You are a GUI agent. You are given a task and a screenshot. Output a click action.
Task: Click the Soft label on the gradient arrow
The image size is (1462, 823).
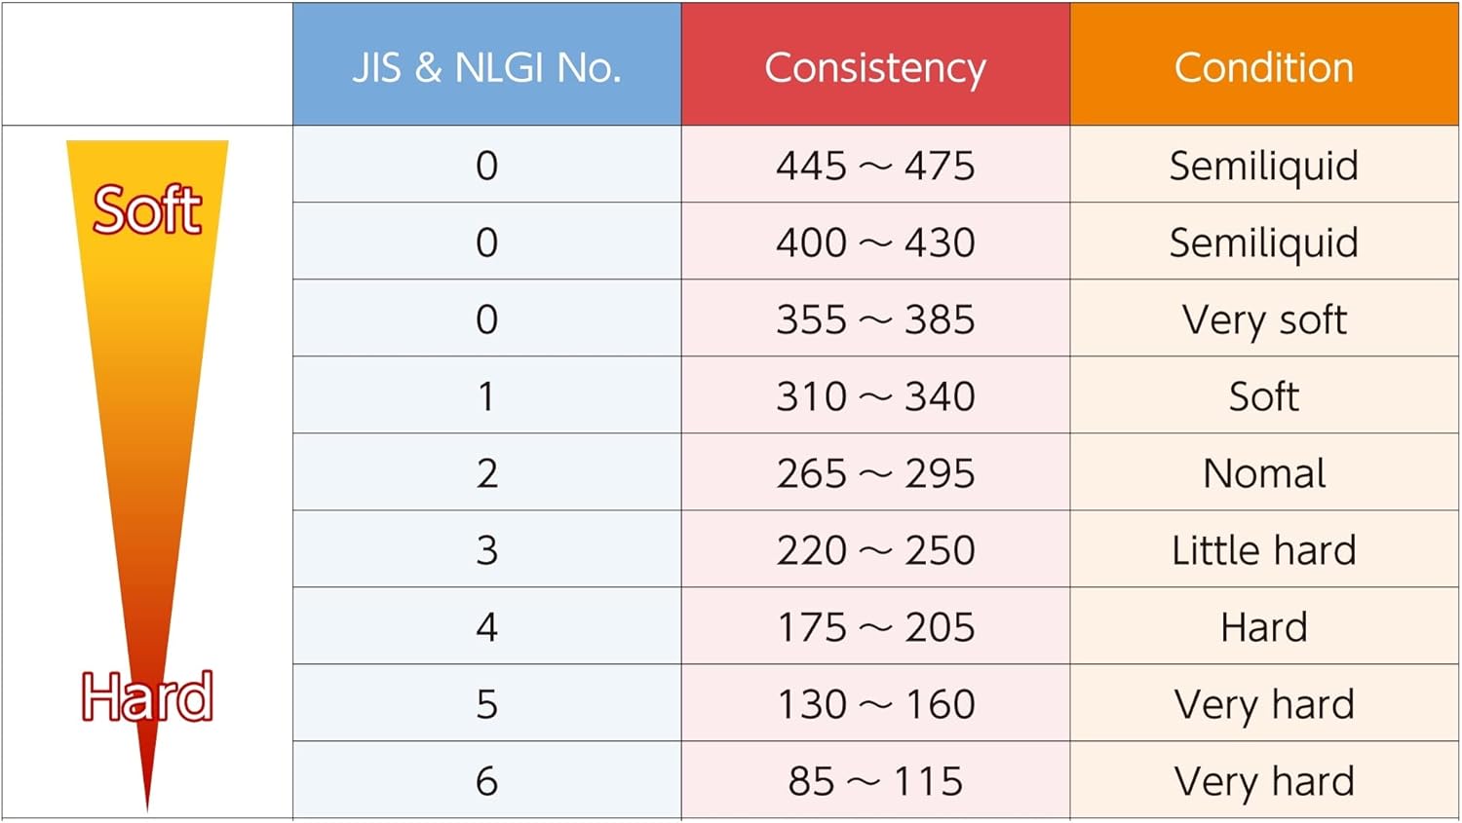(147, 209)
